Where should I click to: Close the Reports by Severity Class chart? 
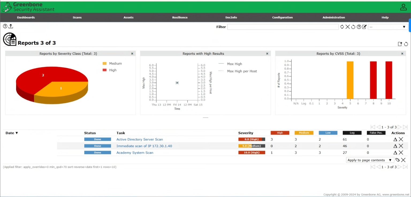click(132, 54)
